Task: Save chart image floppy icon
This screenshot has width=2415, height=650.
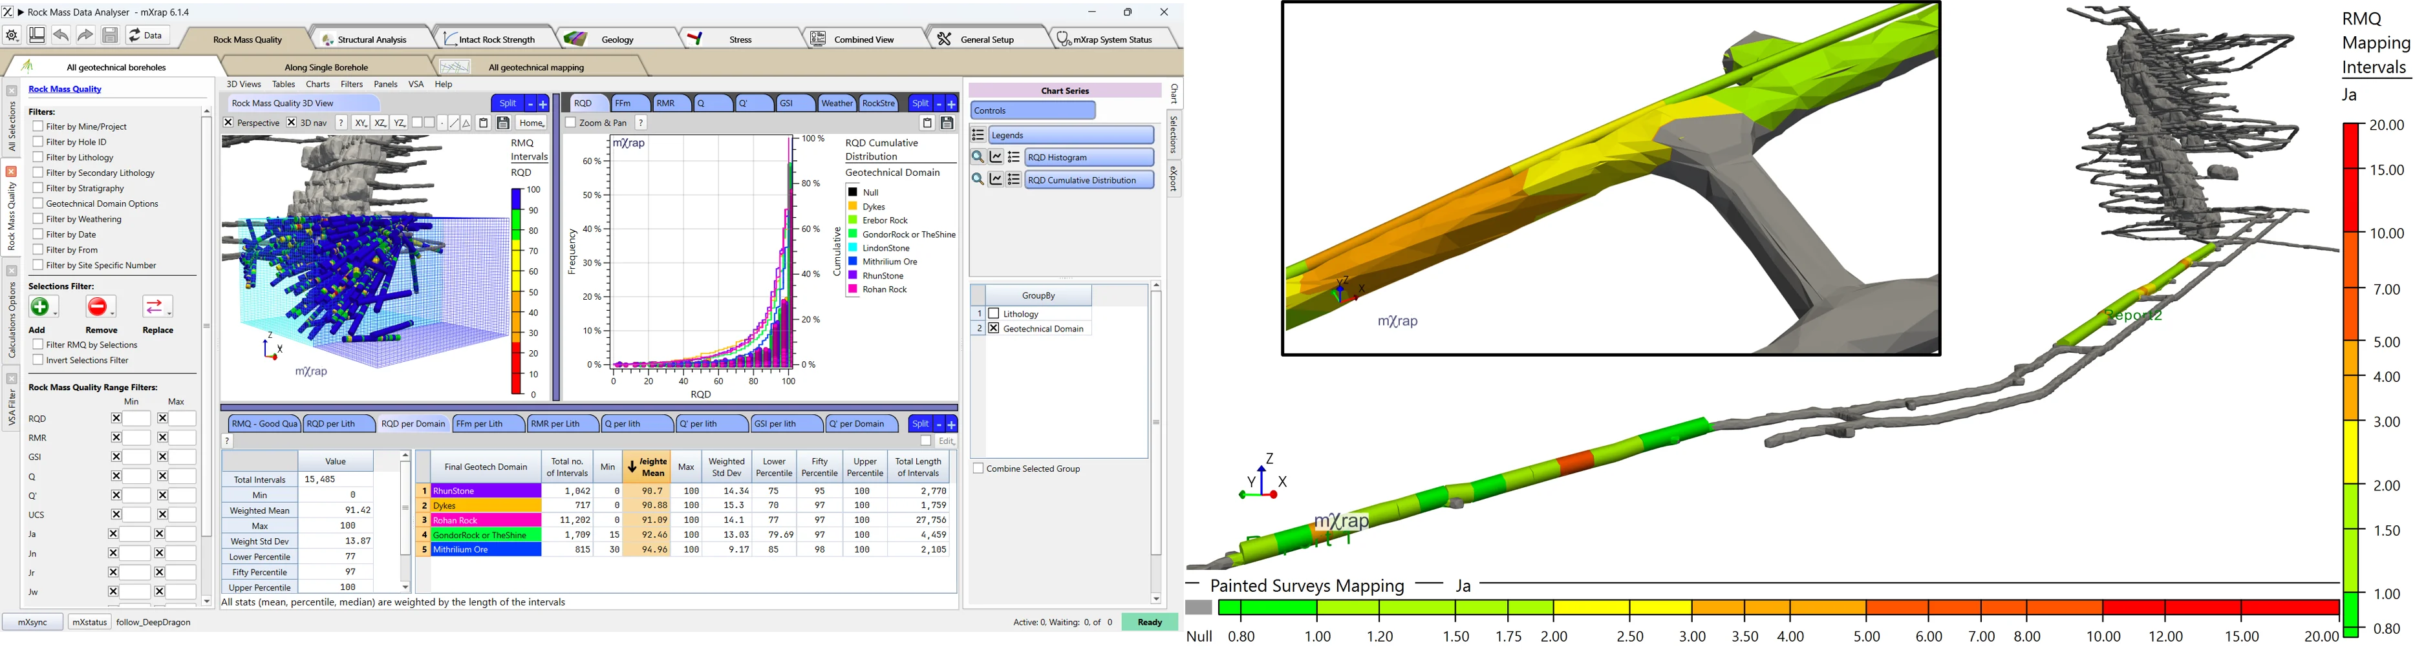Action: (947, 123)
